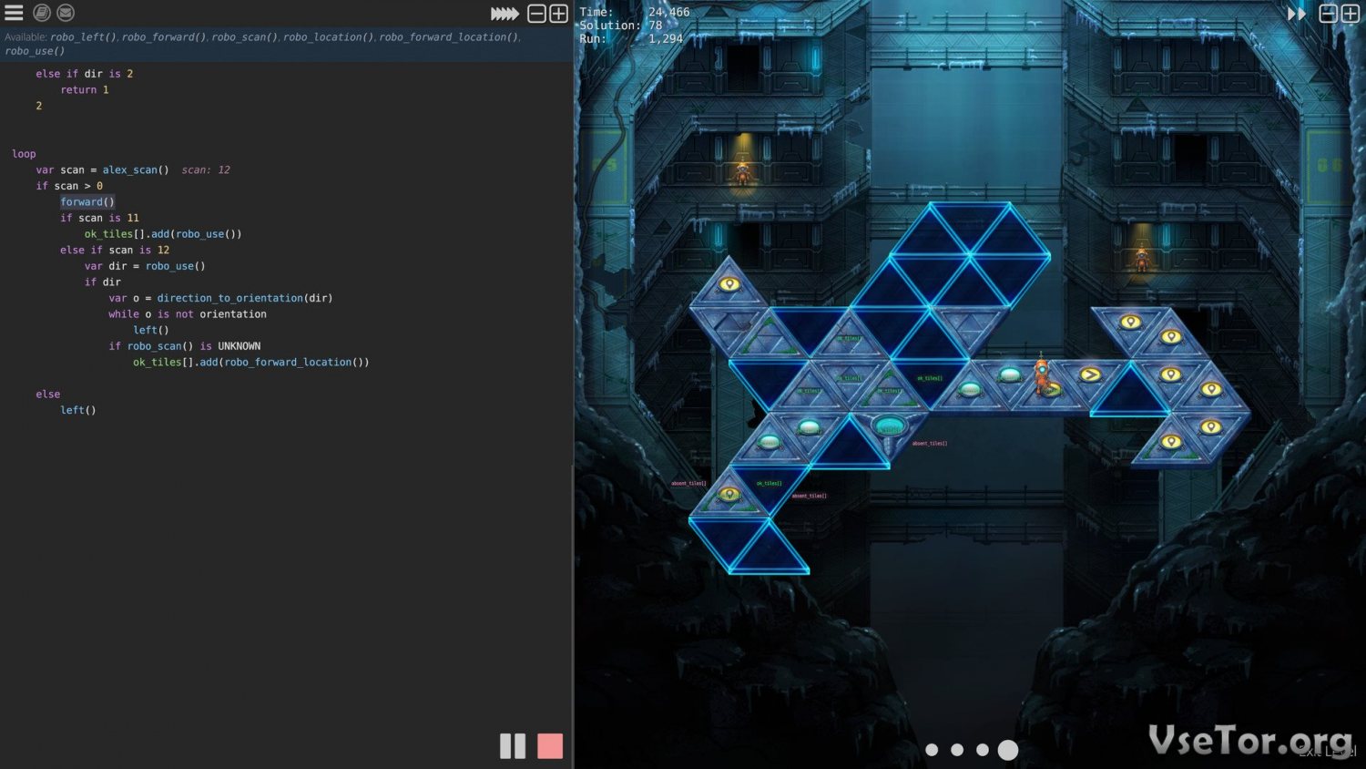1366x769 pixels.
Task: Zoom in the game view
Action: tap(1351, 14)
